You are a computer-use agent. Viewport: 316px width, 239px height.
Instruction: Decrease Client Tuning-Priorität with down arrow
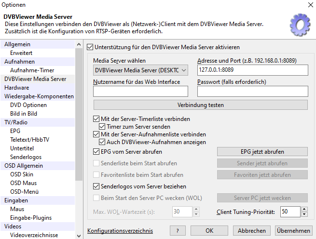(304, 214)
